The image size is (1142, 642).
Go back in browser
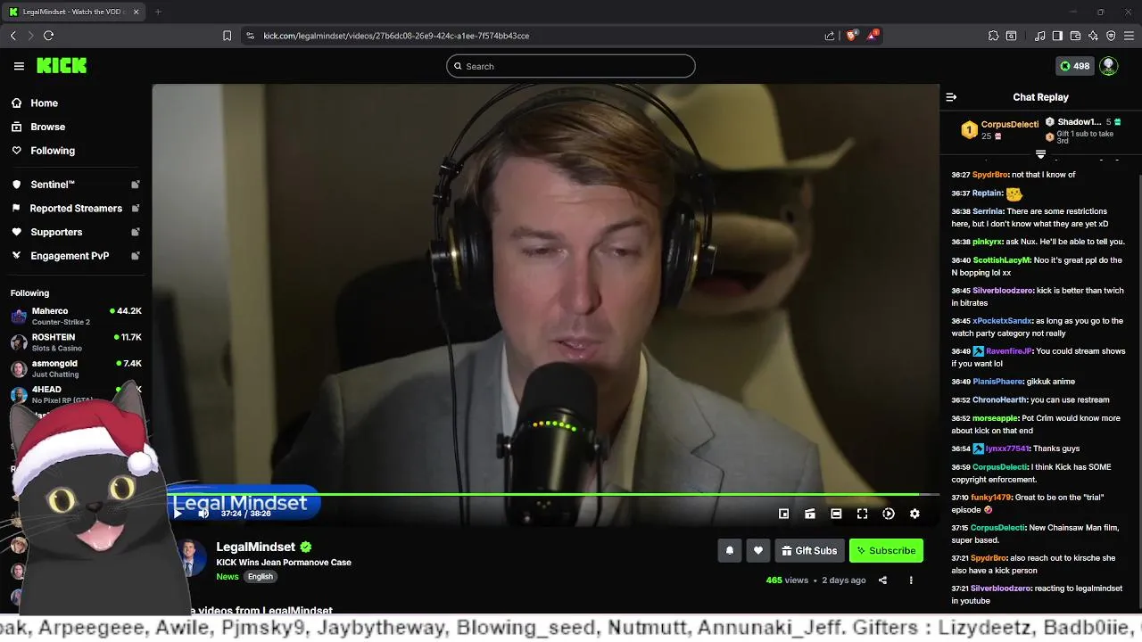click(13, 36)
